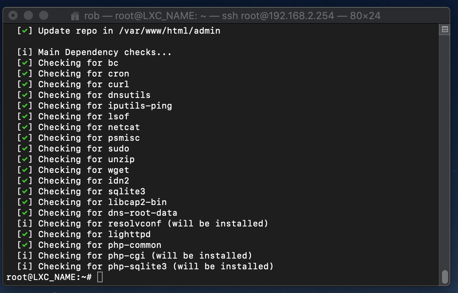
Task: Click the yellow minimize button
Action: (x=29, y=15)
